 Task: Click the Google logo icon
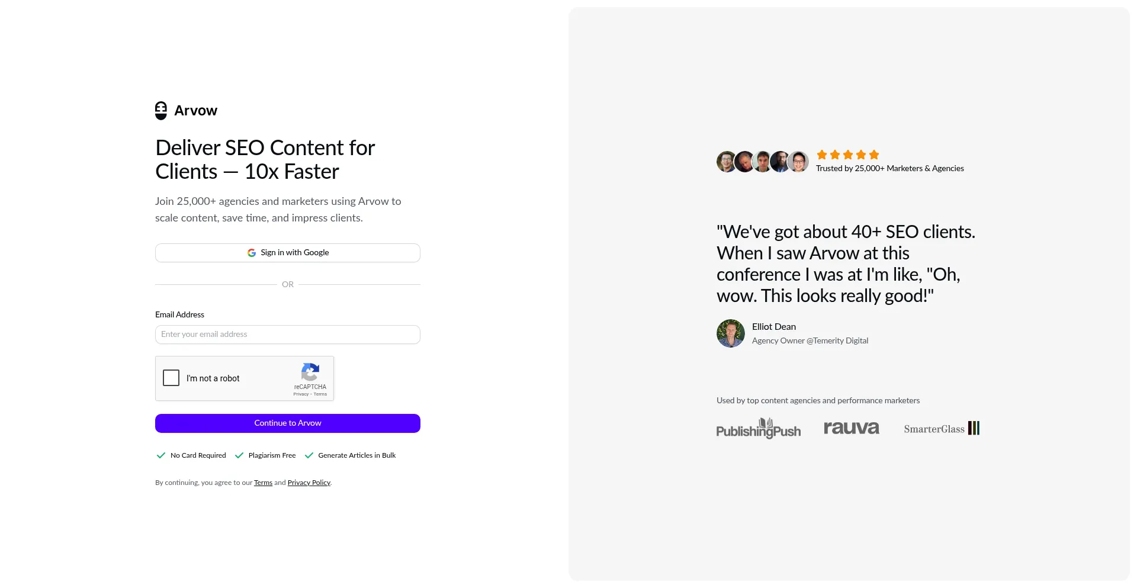pyautogui.click(x=252, y=253)
